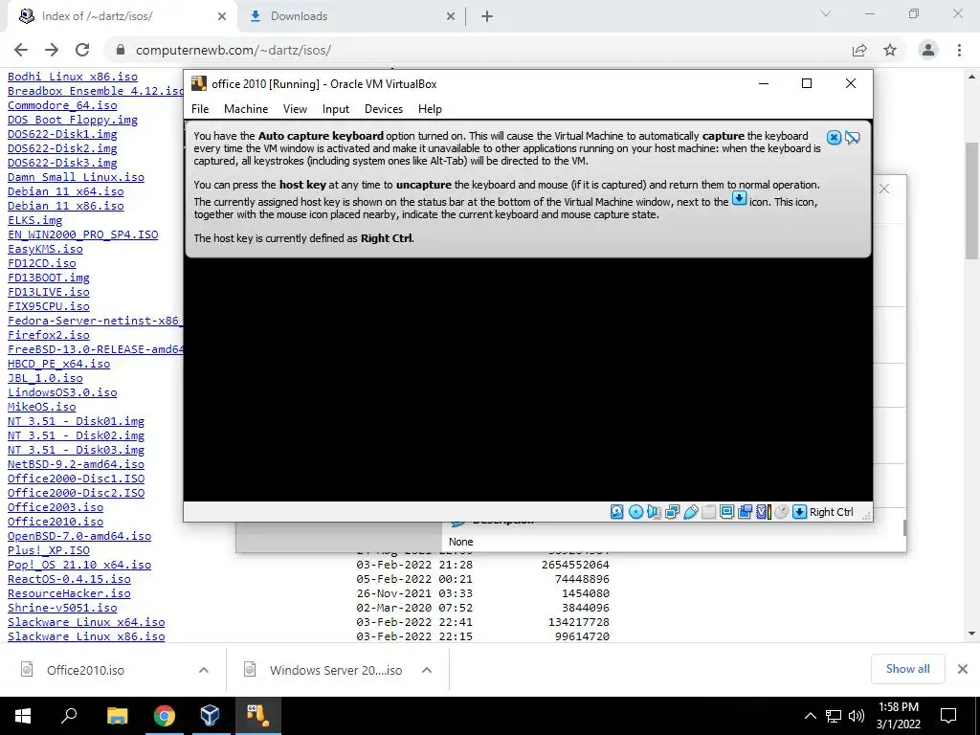
Task: Click the page's vertical scrollbar thumb
Action: click(x=972, y=201)
